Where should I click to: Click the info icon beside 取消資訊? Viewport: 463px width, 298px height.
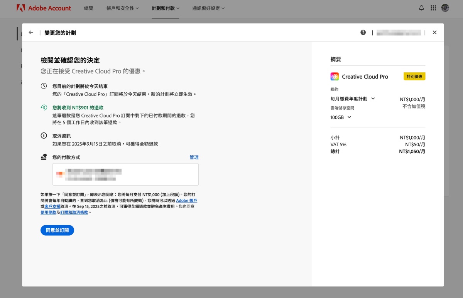(x=44, y=136)
